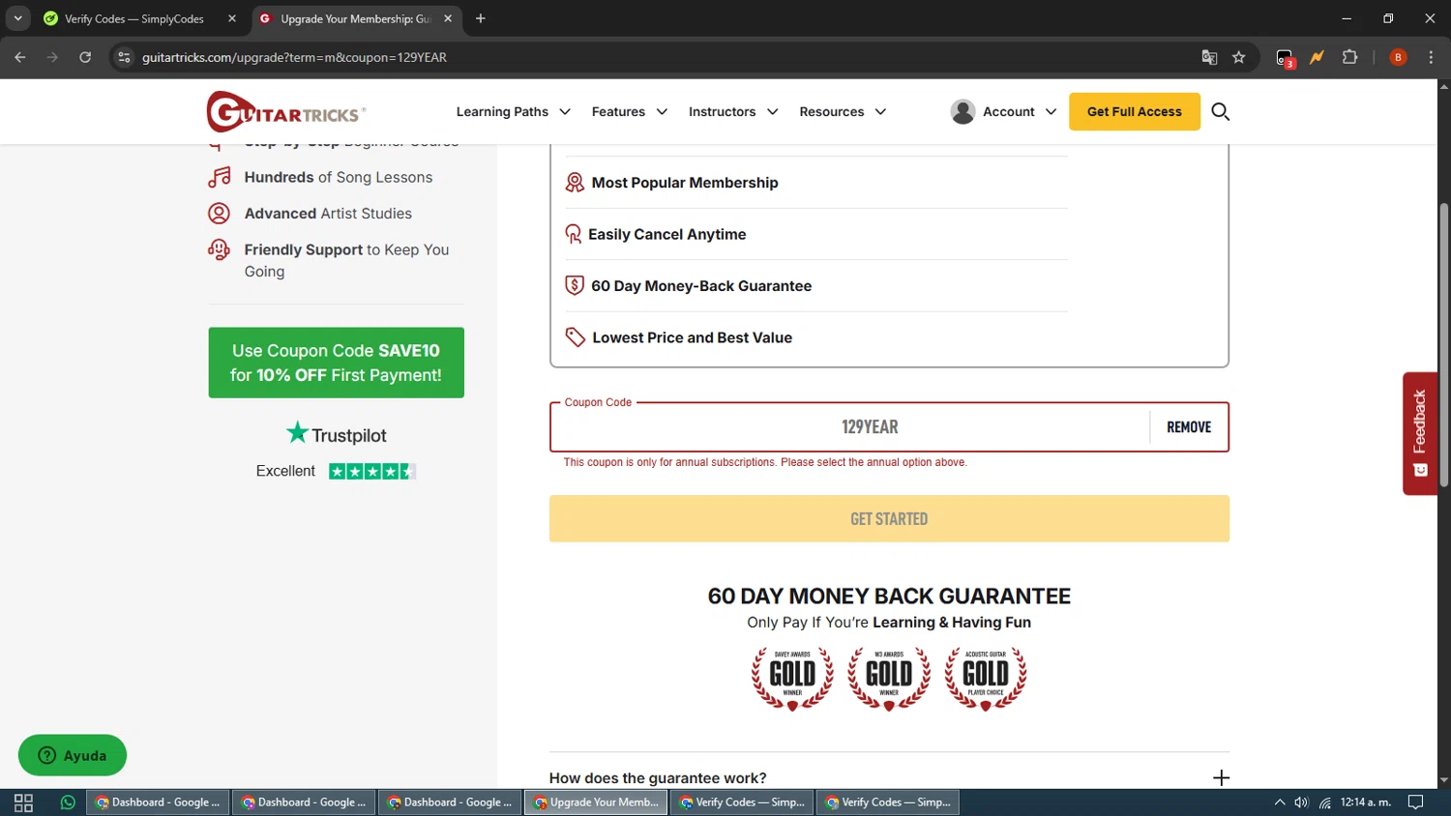The image size is (1451, 816).
Task: Click the money-back guarantee shield icon
Action: pos(575,285)
